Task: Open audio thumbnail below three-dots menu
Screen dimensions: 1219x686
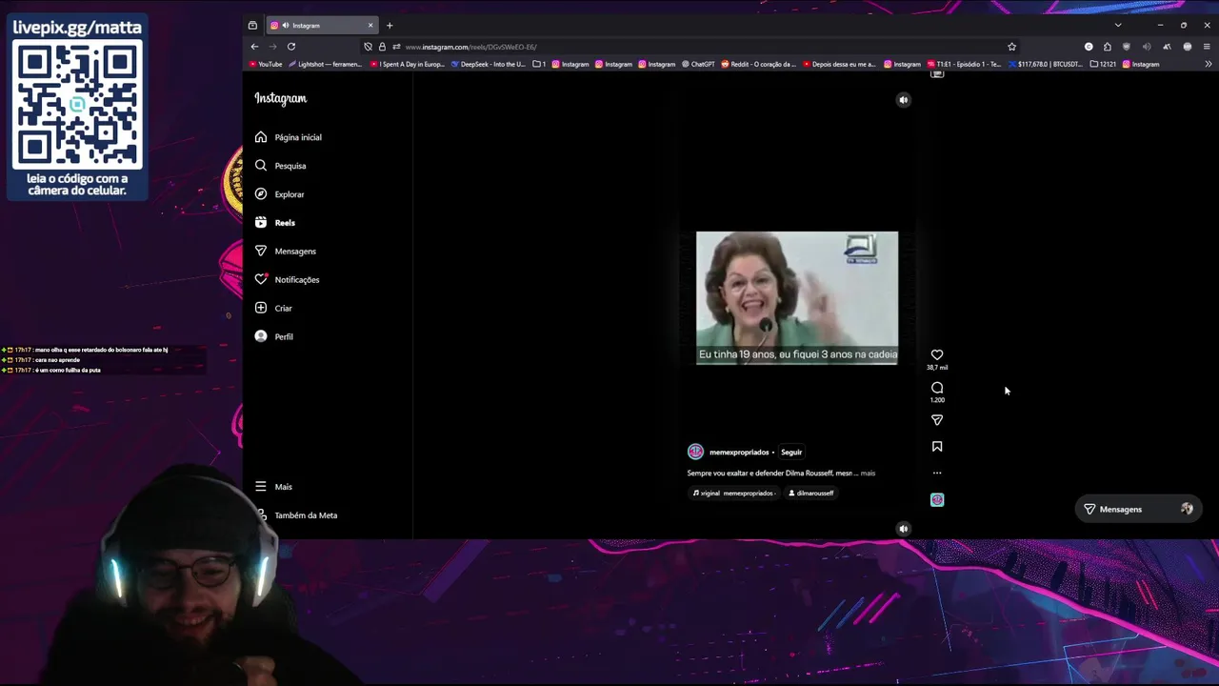Action: pos(937,499)
